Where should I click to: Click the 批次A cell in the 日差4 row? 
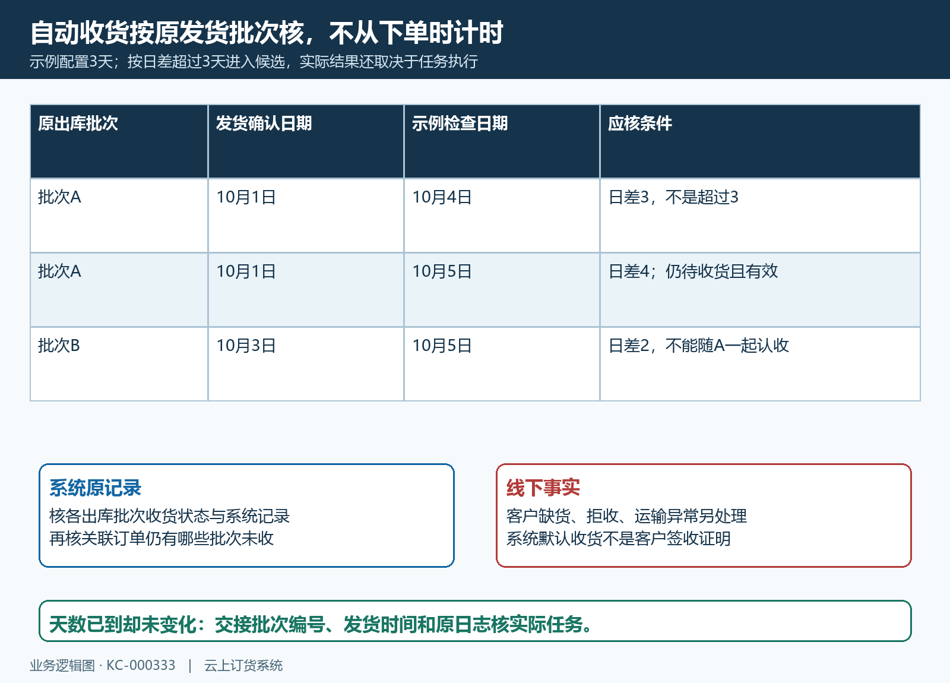(119, 290)
